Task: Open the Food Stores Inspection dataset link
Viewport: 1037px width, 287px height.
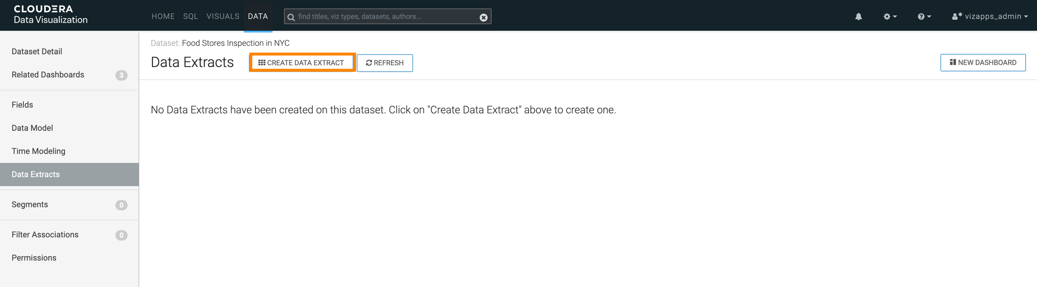Action: pyautogui.click(x=235, y=43)
